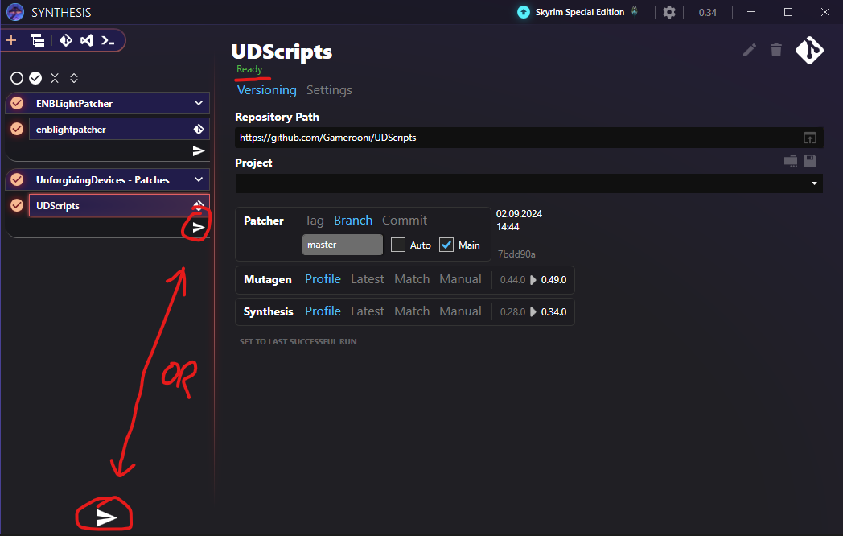Enable the Auto checkbox
Image resolution: width=843 pixels, height=536 pixels.
(398, 245)
